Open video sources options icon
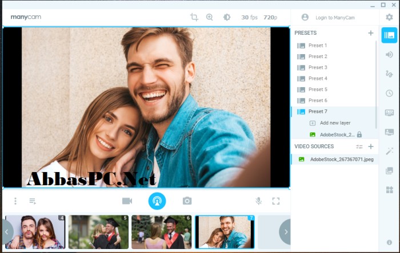 359,146
